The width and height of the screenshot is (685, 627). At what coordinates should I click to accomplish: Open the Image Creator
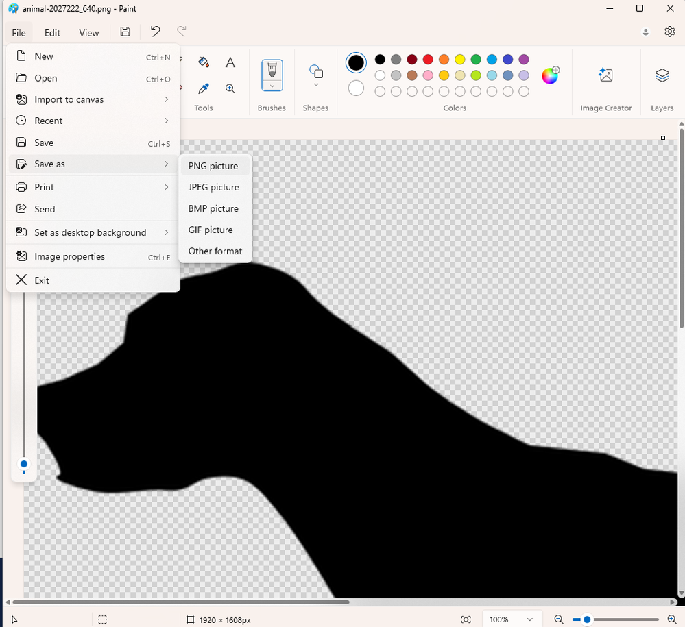point(605,75)
